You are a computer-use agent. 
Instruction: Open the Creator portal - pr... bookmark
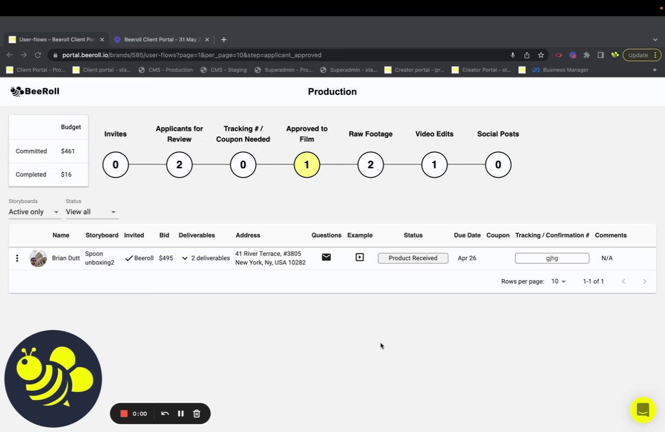click(x=414, y=70)
